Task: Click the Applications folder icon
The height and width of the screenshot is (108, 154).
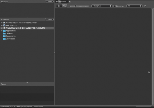Action: click(4, 31)
